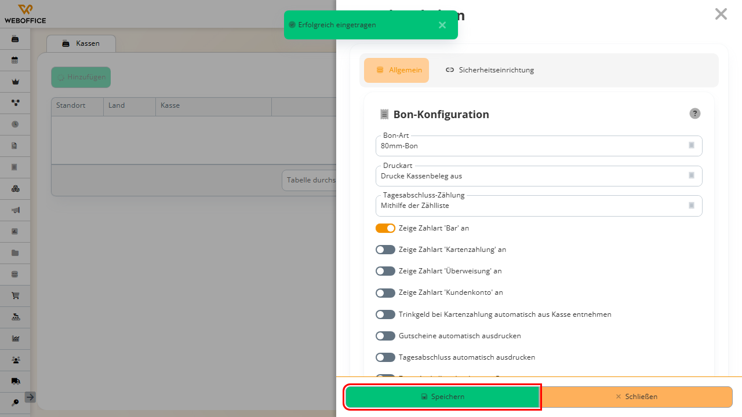The height and width of the screenshot is (417, 742).
Task: Enable 'Zeige Zahlart Kartenzahlung an' switch
Action: pyautogui.click(x=385, y=250)
